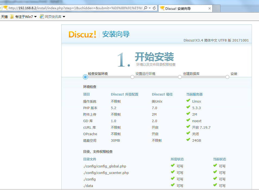Click the ./config/config_global.php file name

[x=105, y=166]
